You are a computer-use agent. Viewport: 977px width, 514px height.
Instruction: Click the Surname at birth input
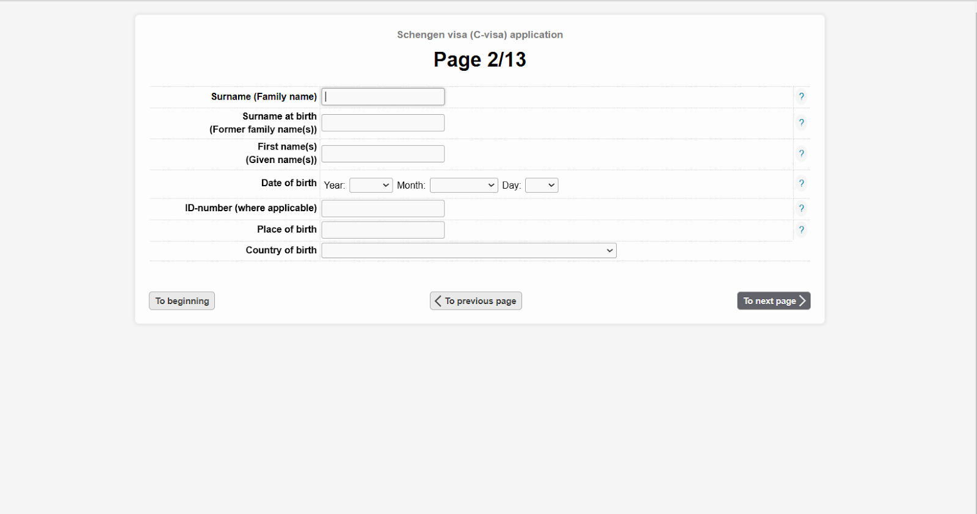383,123
